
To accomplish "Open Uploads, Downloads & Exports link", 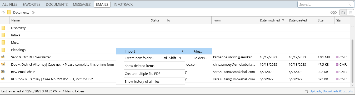I will coord(331,91).
